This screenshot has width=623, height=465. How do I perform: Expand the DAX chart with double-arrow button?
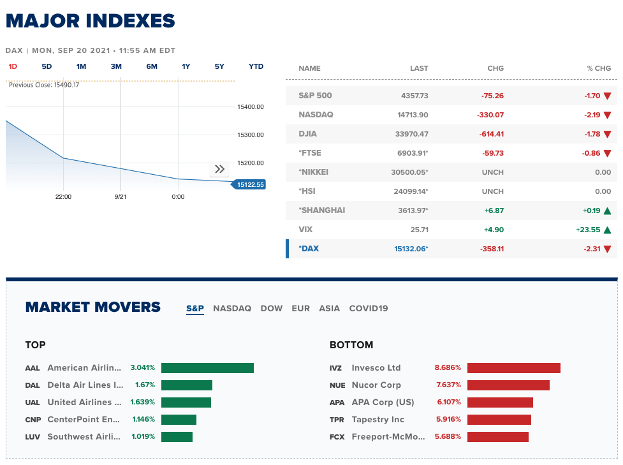(219, 169)
